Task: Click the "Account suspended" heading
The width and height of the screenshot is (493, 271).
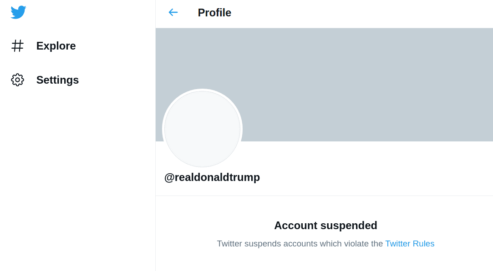Action: tap(325, 226)
